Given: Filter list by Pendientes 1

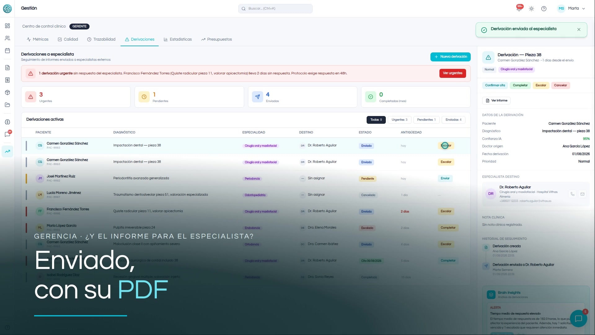Looking at the screenshot, I should coord(426,120).
